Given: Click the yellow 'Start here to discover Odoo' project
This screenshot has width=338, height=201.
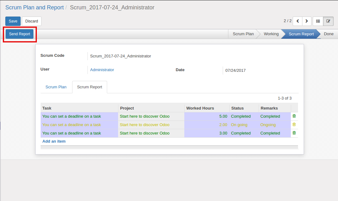Looking at the screenshot, I should pyautogui.click(x=151, y=125).
